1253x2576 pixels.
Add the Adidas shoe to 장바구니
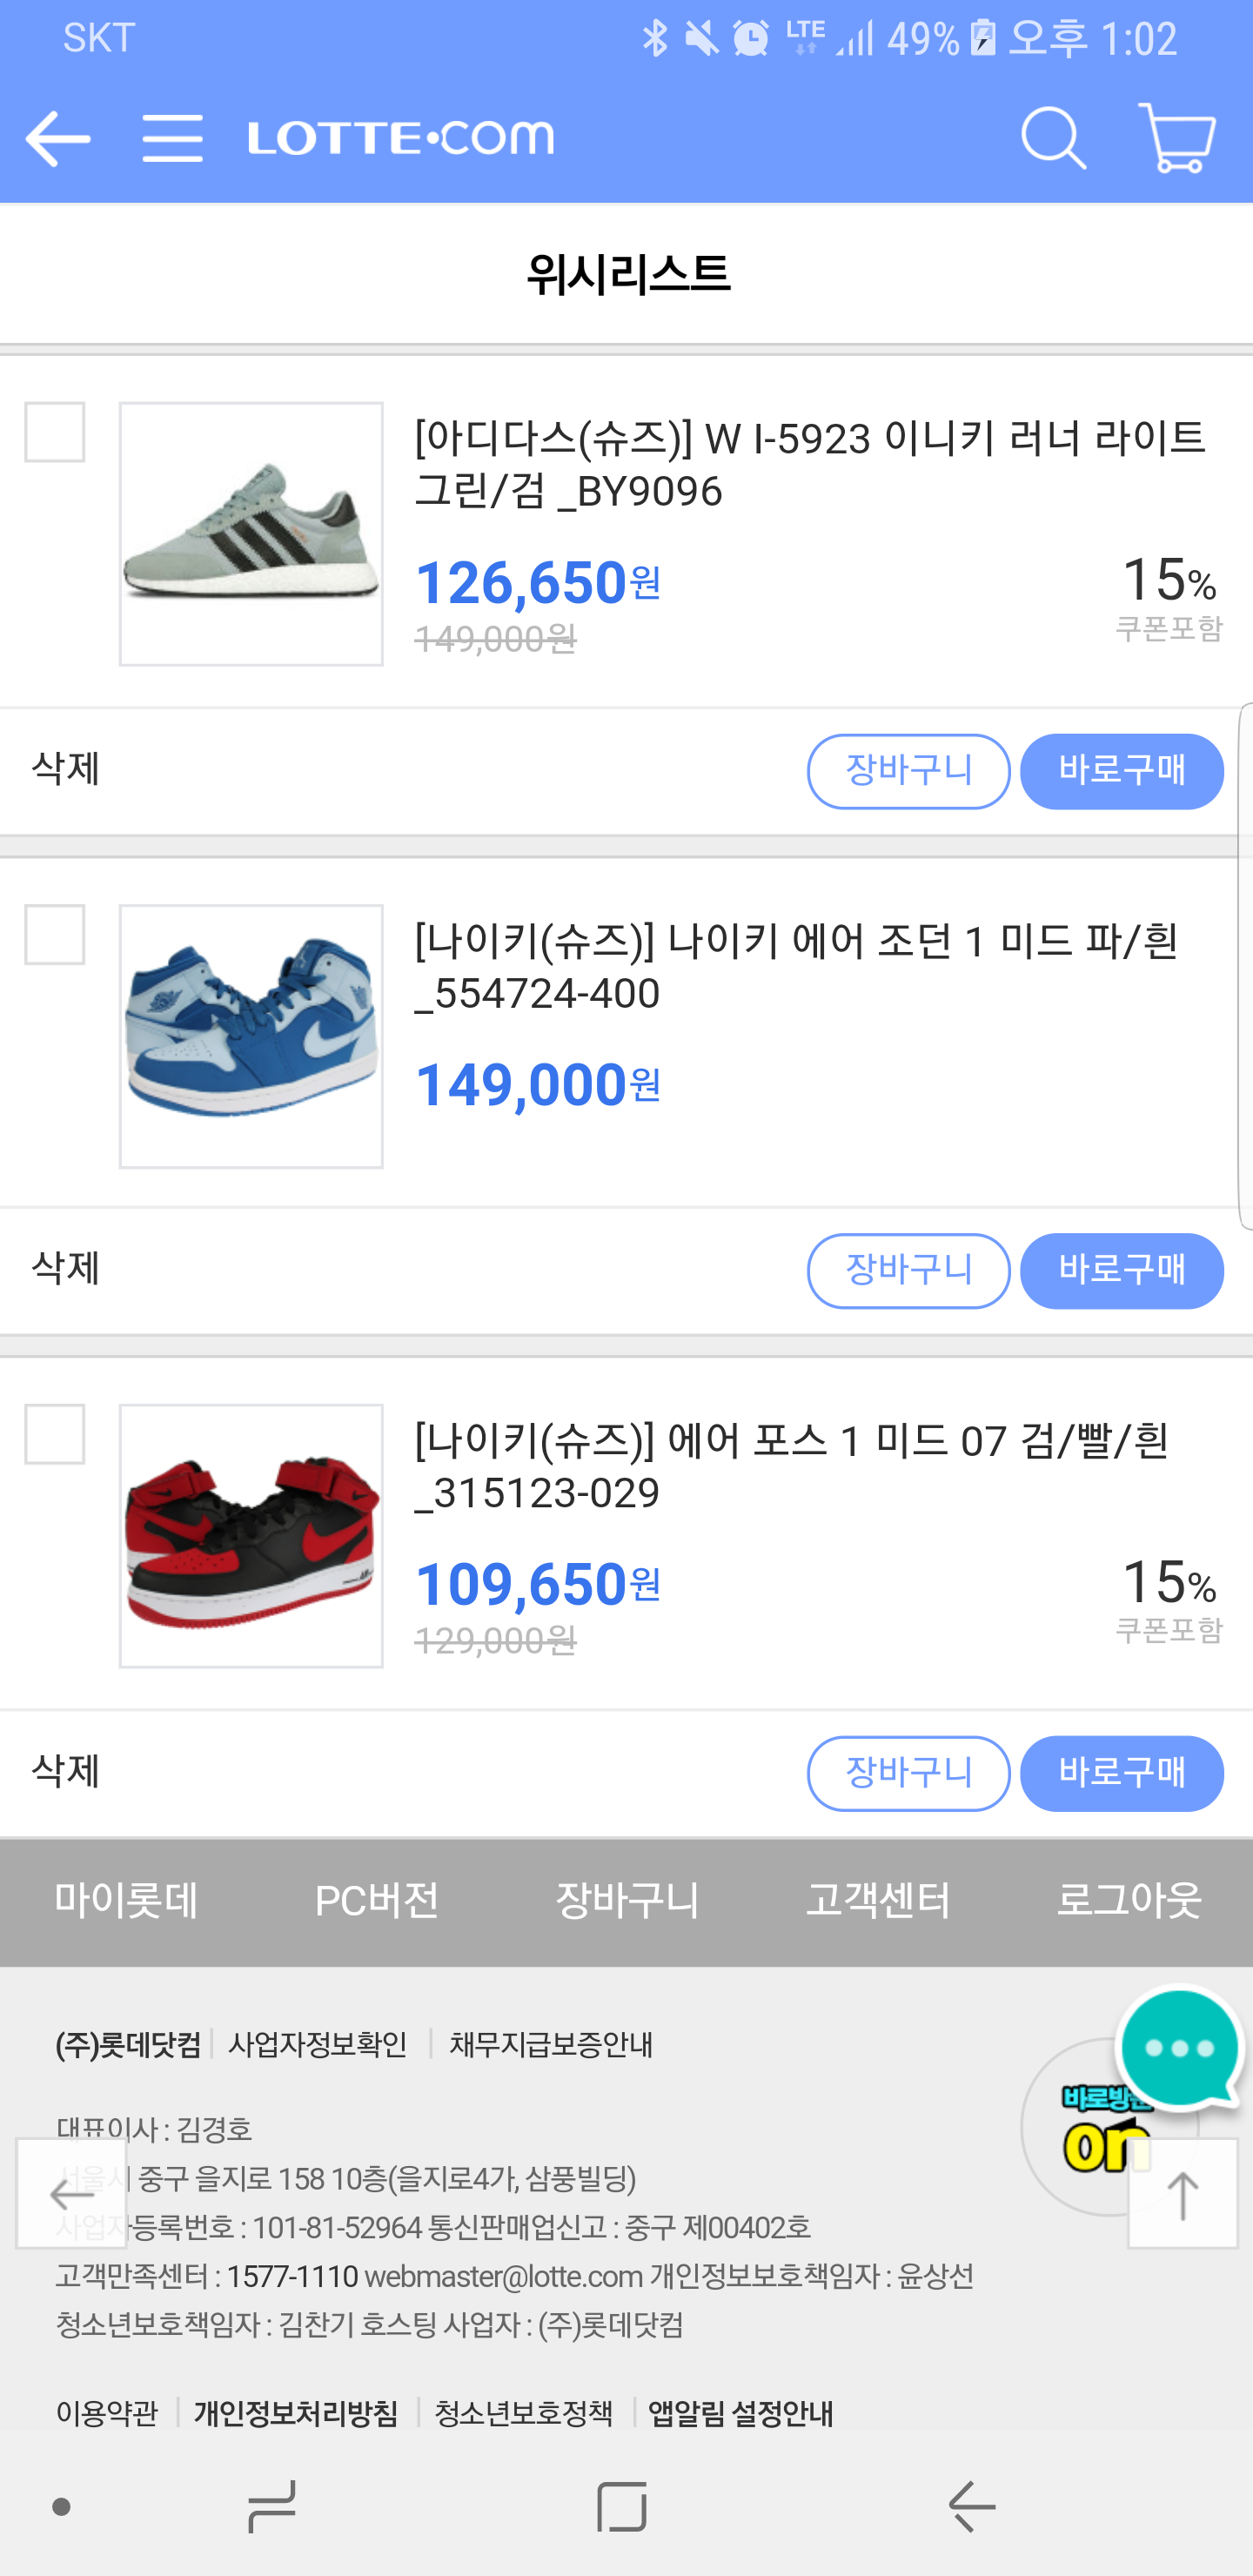tap(908, 771)
